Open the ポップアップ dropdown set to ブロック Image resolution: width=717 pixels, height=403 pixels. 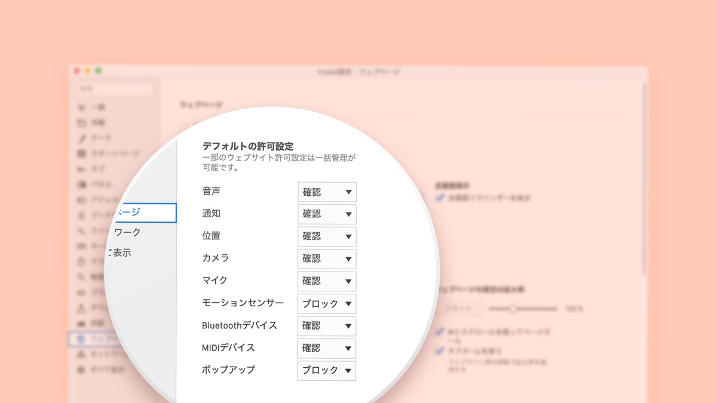(327, 371)
